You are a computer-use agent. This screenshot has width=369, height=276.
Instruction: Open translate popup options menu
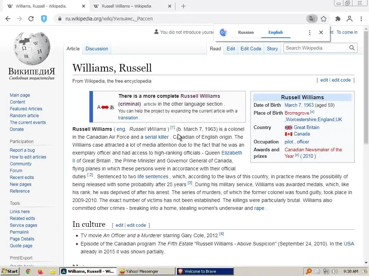(310, 32)
